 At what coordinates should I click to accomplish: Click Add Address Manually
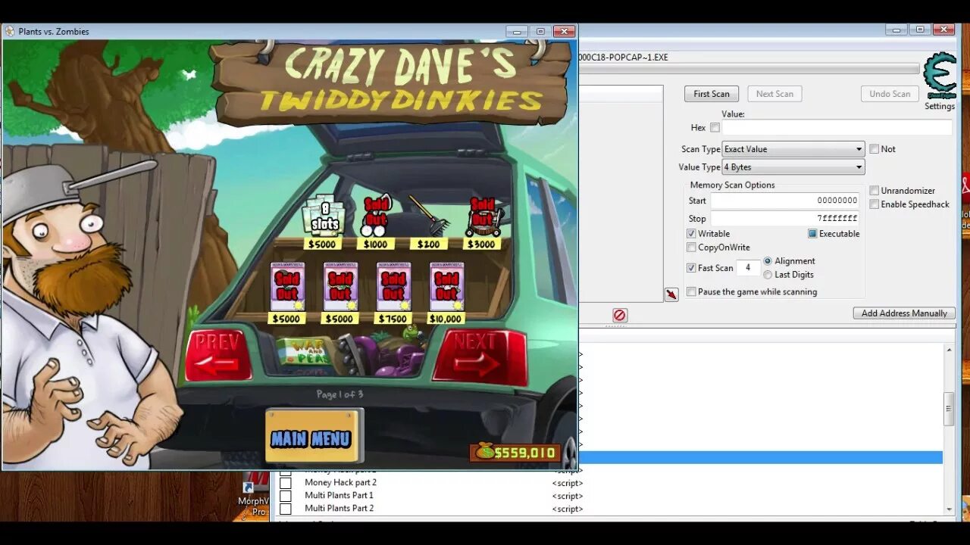[904, 313]
